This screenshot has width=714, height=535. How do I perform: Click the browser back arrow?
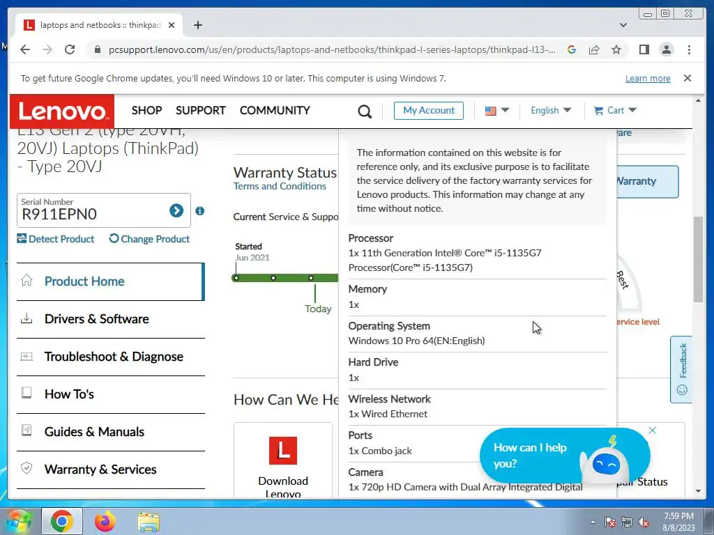click(x=25, y=49)
